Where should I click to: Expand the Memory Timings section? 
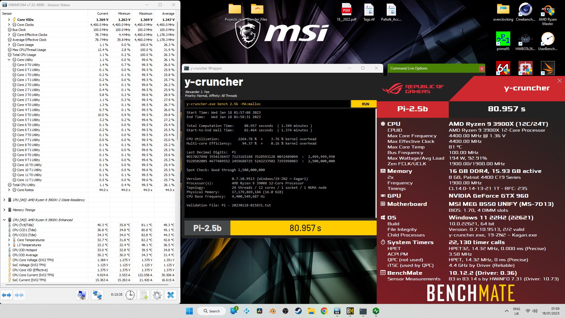point(4,210)
